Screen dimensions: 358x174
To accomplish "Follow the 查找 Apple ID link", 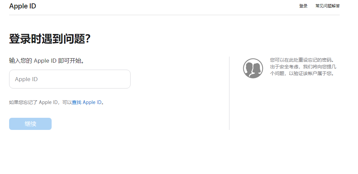I will (x=86, y=102).
